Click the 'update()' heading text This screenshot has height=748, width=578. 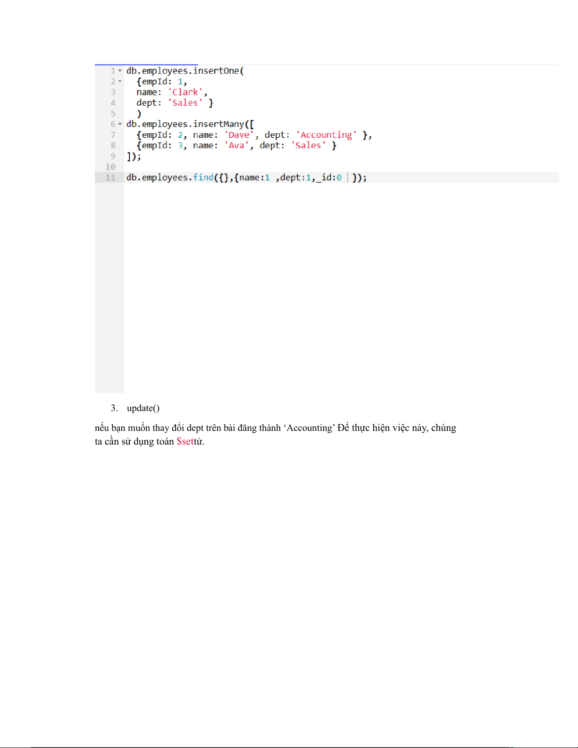point(143,408)
